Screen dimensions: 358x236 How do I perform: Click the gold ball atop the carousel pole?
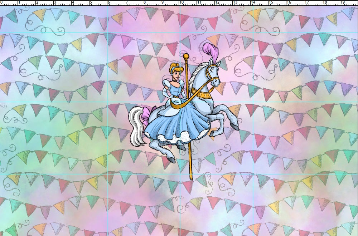click(187, 57)
